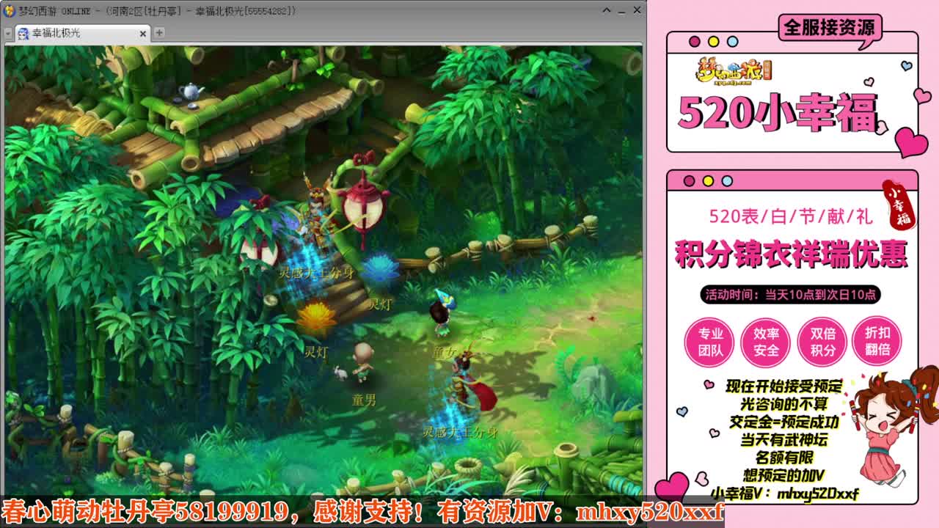Screen dimensions: 939x528
Task: Click the 专业团队 circle badge
Action: (709, 341)
